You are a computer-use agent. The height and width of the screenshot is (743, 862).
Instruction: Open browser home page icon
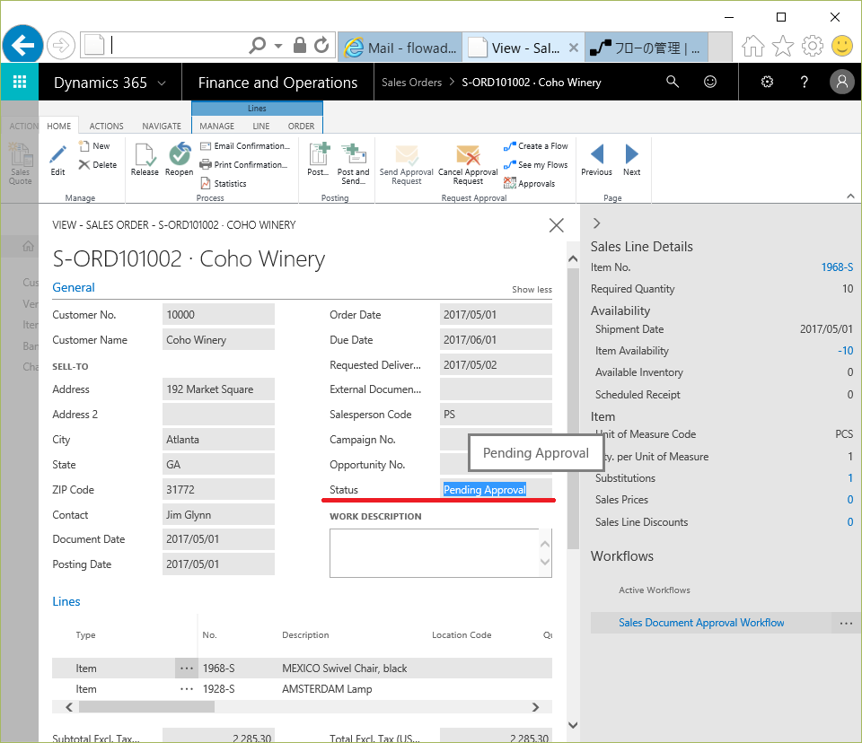(753, 46)
